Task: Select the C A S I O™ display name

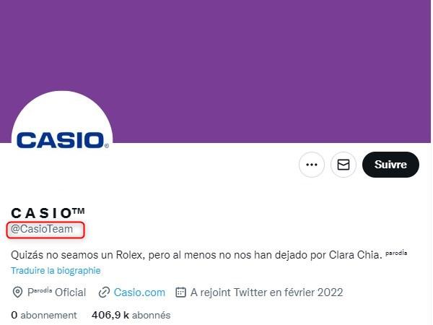Action: (x=48, y=213)
